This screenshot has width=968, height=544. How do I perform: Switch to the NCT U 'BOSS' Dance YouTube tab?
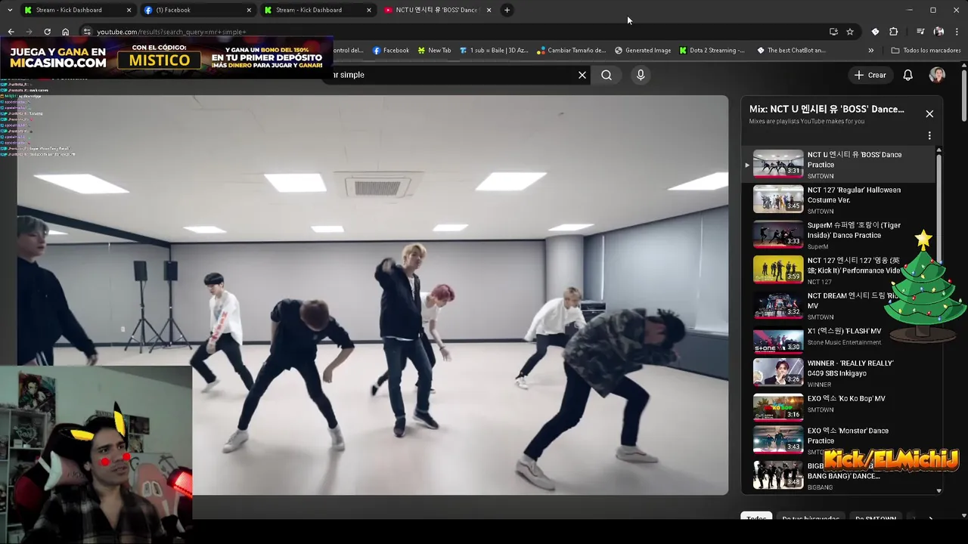436,10
